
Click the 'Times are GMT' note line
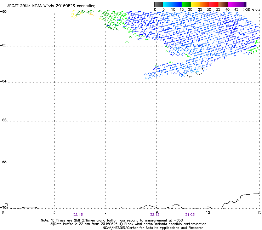click(x=112, y=220)
